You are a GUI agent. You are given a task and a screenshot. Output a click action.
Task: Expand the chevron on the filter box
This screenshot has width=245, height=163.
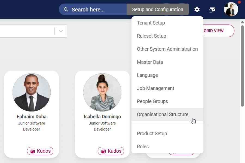click(x=60, y=31)
